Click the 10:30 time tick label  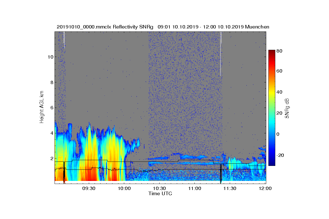[x=159, y=188]
